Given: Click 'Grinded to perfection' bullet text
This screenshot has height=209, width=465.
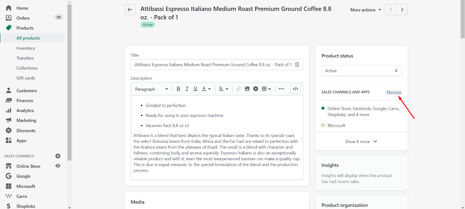Looking at the screenshot, I should (x=166, y=106).
